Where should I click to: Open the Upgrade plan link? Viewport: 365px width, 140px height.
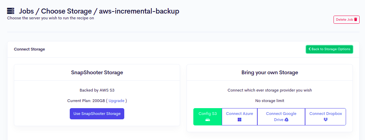[116, 101]
